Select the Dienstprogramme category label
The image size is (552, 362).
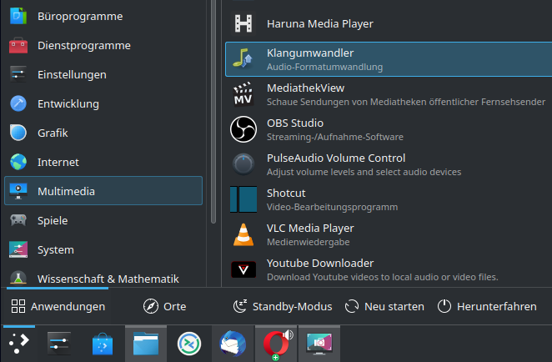pyautogui.click(x=84, y=45)
